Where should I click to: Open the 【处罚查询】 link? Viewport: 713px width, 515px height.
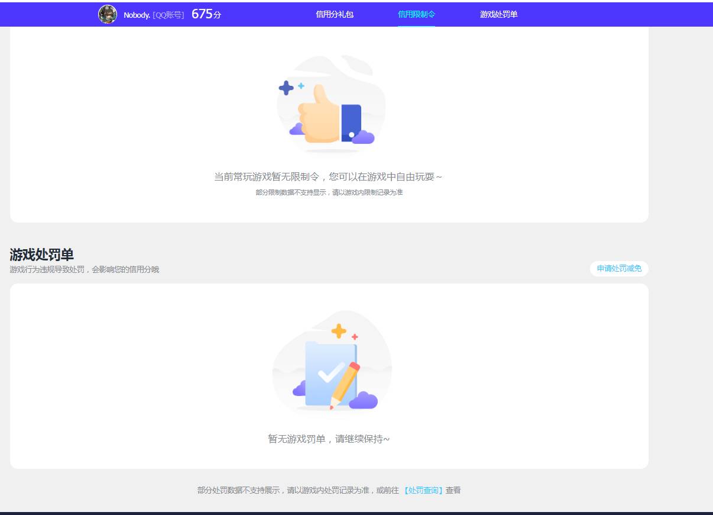[x=423, y=490]
